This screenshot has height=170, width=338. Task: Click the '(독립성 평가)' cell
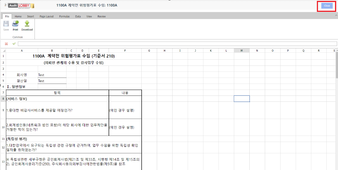coord(74,139)
